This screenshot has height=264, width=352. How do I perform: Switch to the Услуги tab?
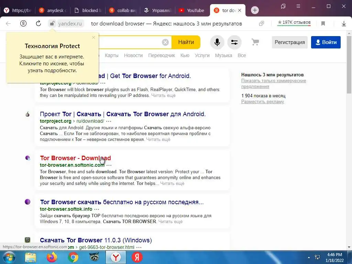202,55
